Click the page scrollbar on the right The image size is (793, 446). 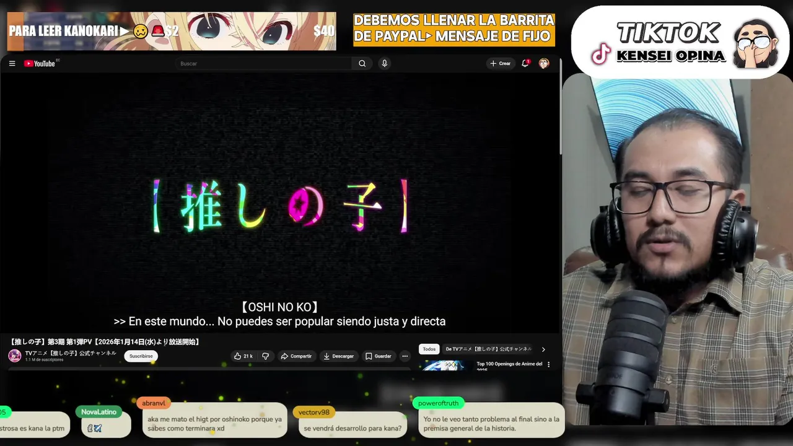pyautogui.click(x=561, y=105)
